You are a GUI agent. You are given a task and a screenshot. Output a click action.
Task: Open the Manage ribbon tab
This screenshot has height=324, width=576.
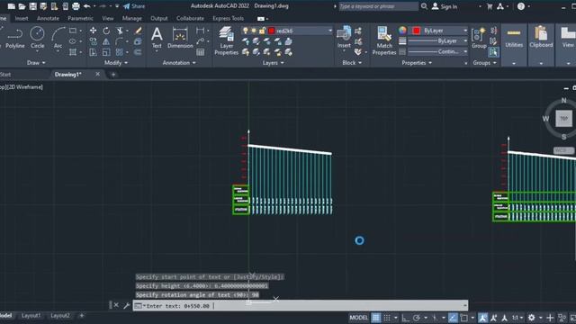pos(132,18)
